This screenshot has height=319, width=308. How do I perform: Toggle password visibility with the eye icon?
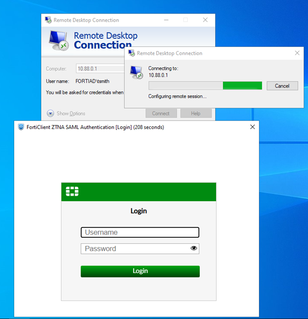(x=194, y=248)
